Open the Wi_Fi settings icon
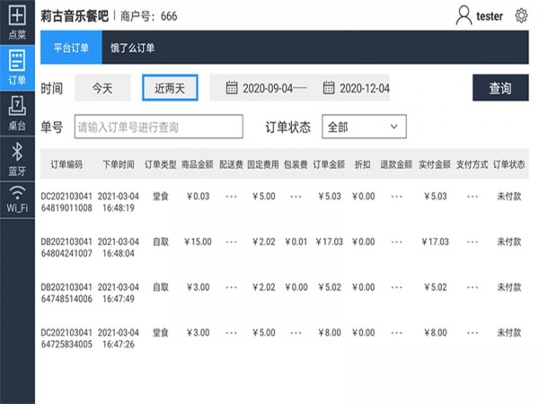The height and width of the screenshot is (404, 539). (16, 199)
